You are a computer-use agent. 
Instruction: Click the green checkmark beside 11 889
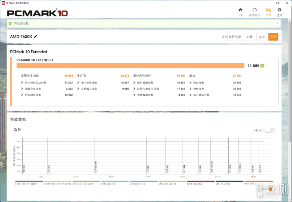(x=262, y=66)
